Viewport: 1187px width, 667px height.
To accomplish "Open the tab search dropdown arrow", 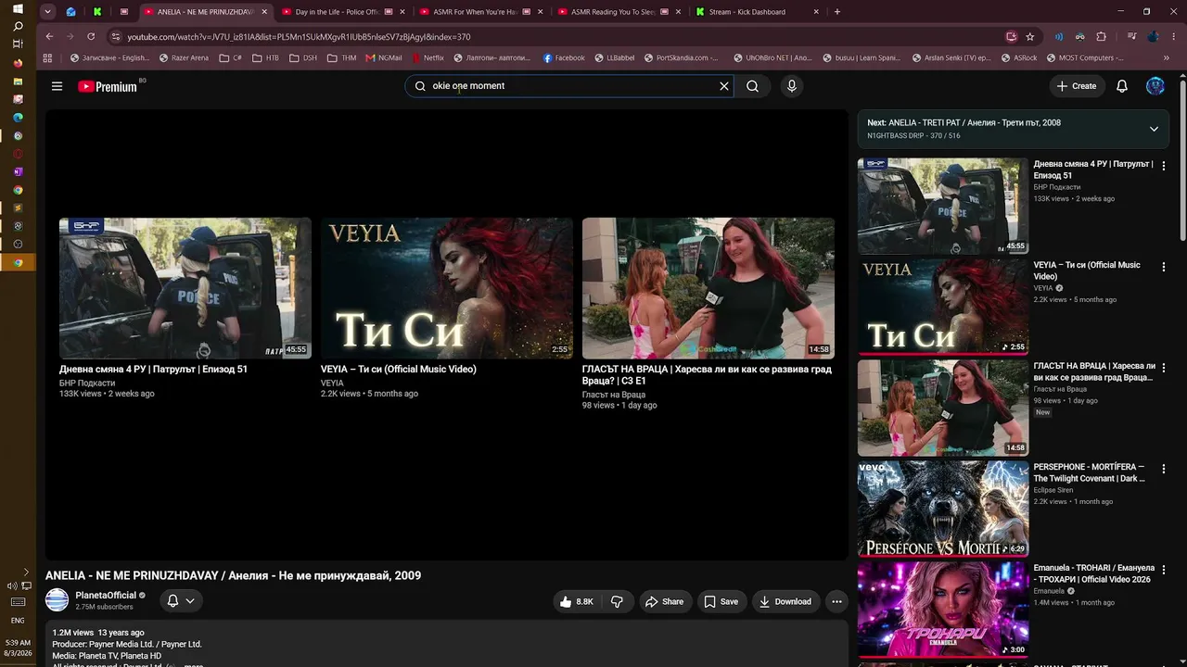I will tap(47, 12).
